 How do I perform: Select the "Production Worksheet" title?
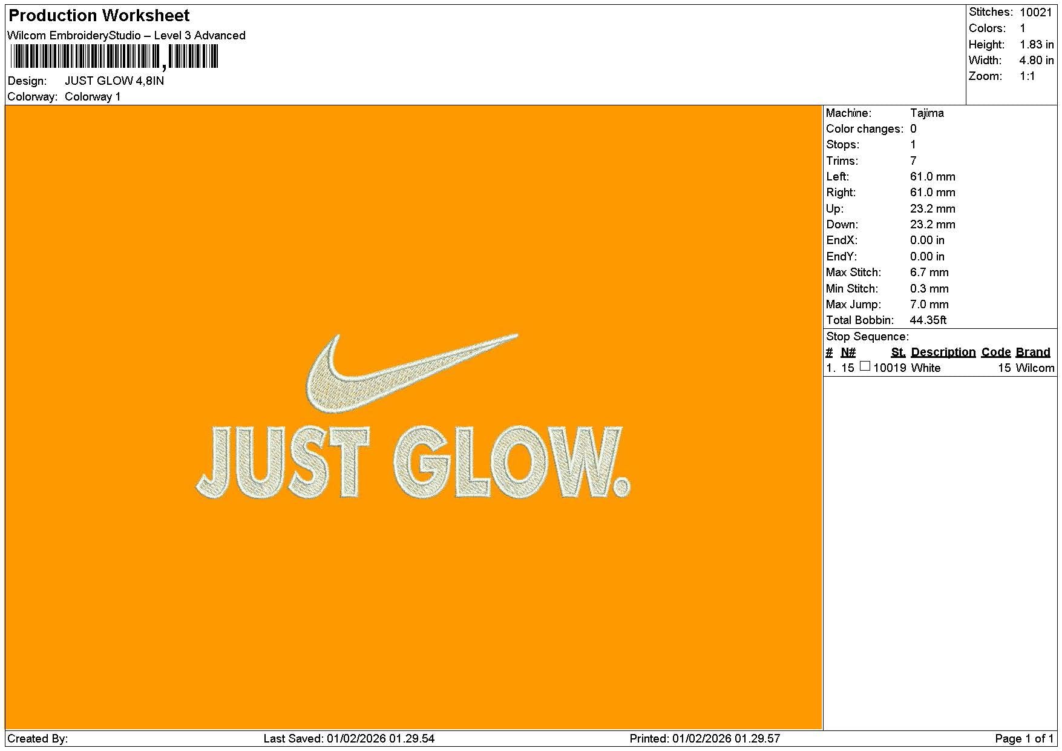coord(99,16)
